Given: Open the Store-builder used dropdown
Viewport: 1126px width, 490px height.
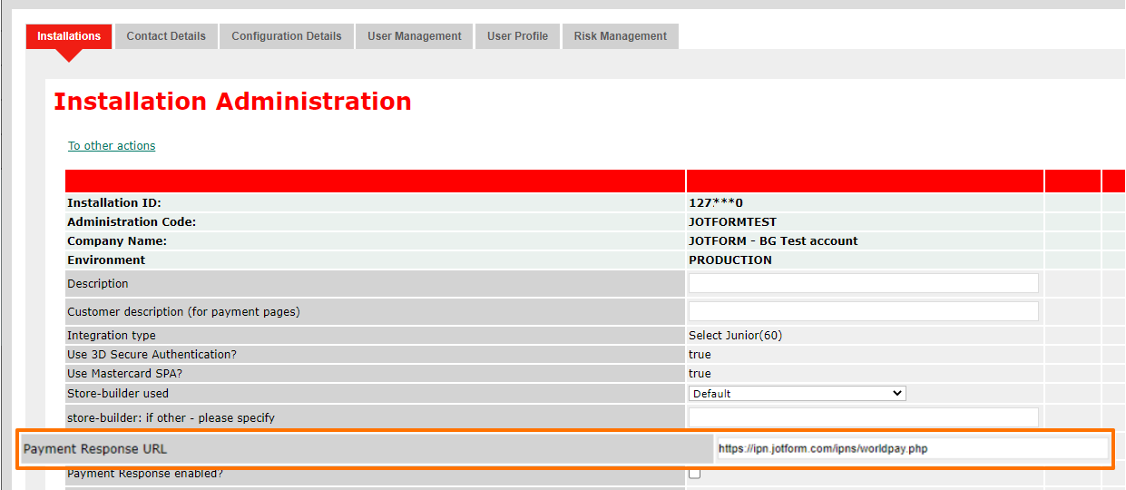Looking at the screenshot, I should point(798,394).
